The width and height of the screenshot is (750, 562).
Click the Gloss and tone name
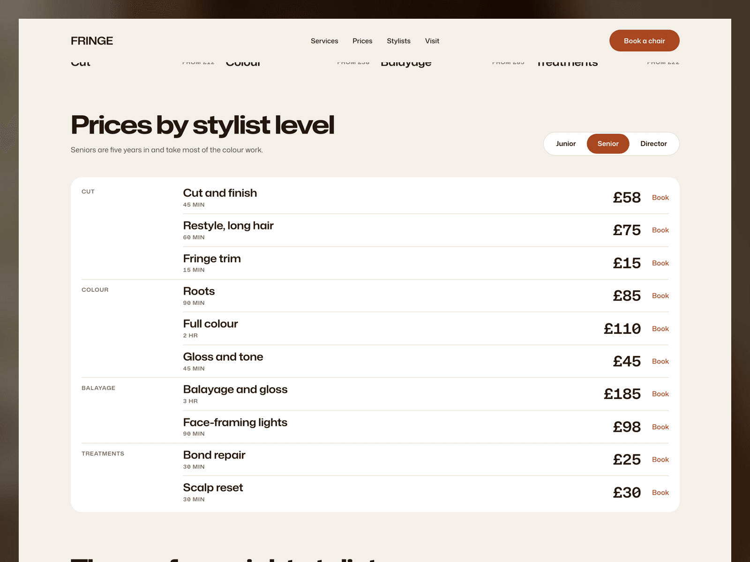[223, 357]
